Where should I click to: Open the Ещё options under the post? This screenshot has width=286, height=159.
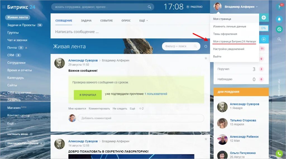click(x=132, y=108)
